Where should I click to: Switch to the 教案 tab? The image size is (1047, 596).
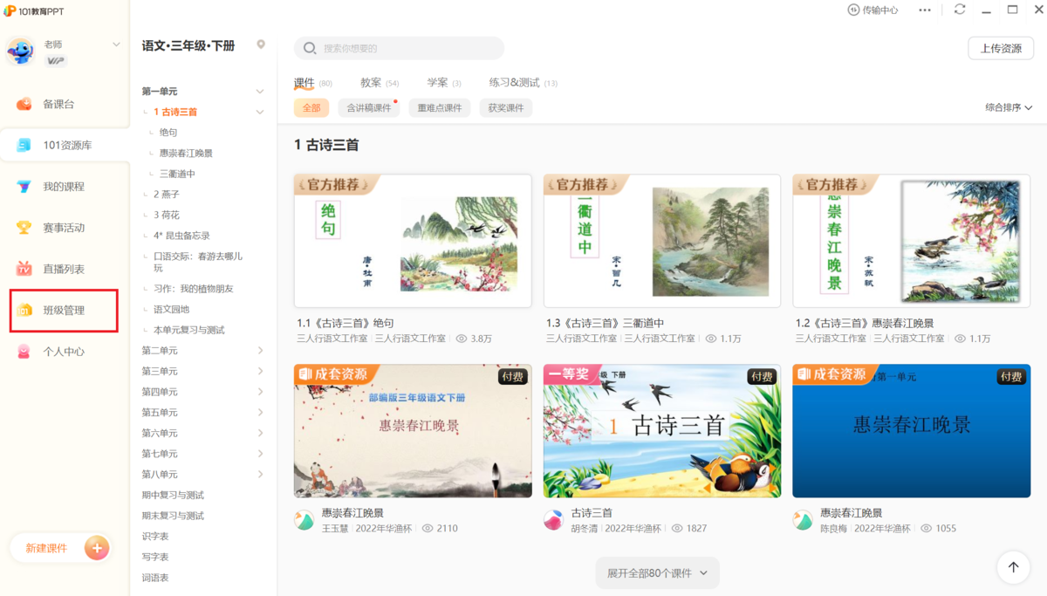click(371, 83)
